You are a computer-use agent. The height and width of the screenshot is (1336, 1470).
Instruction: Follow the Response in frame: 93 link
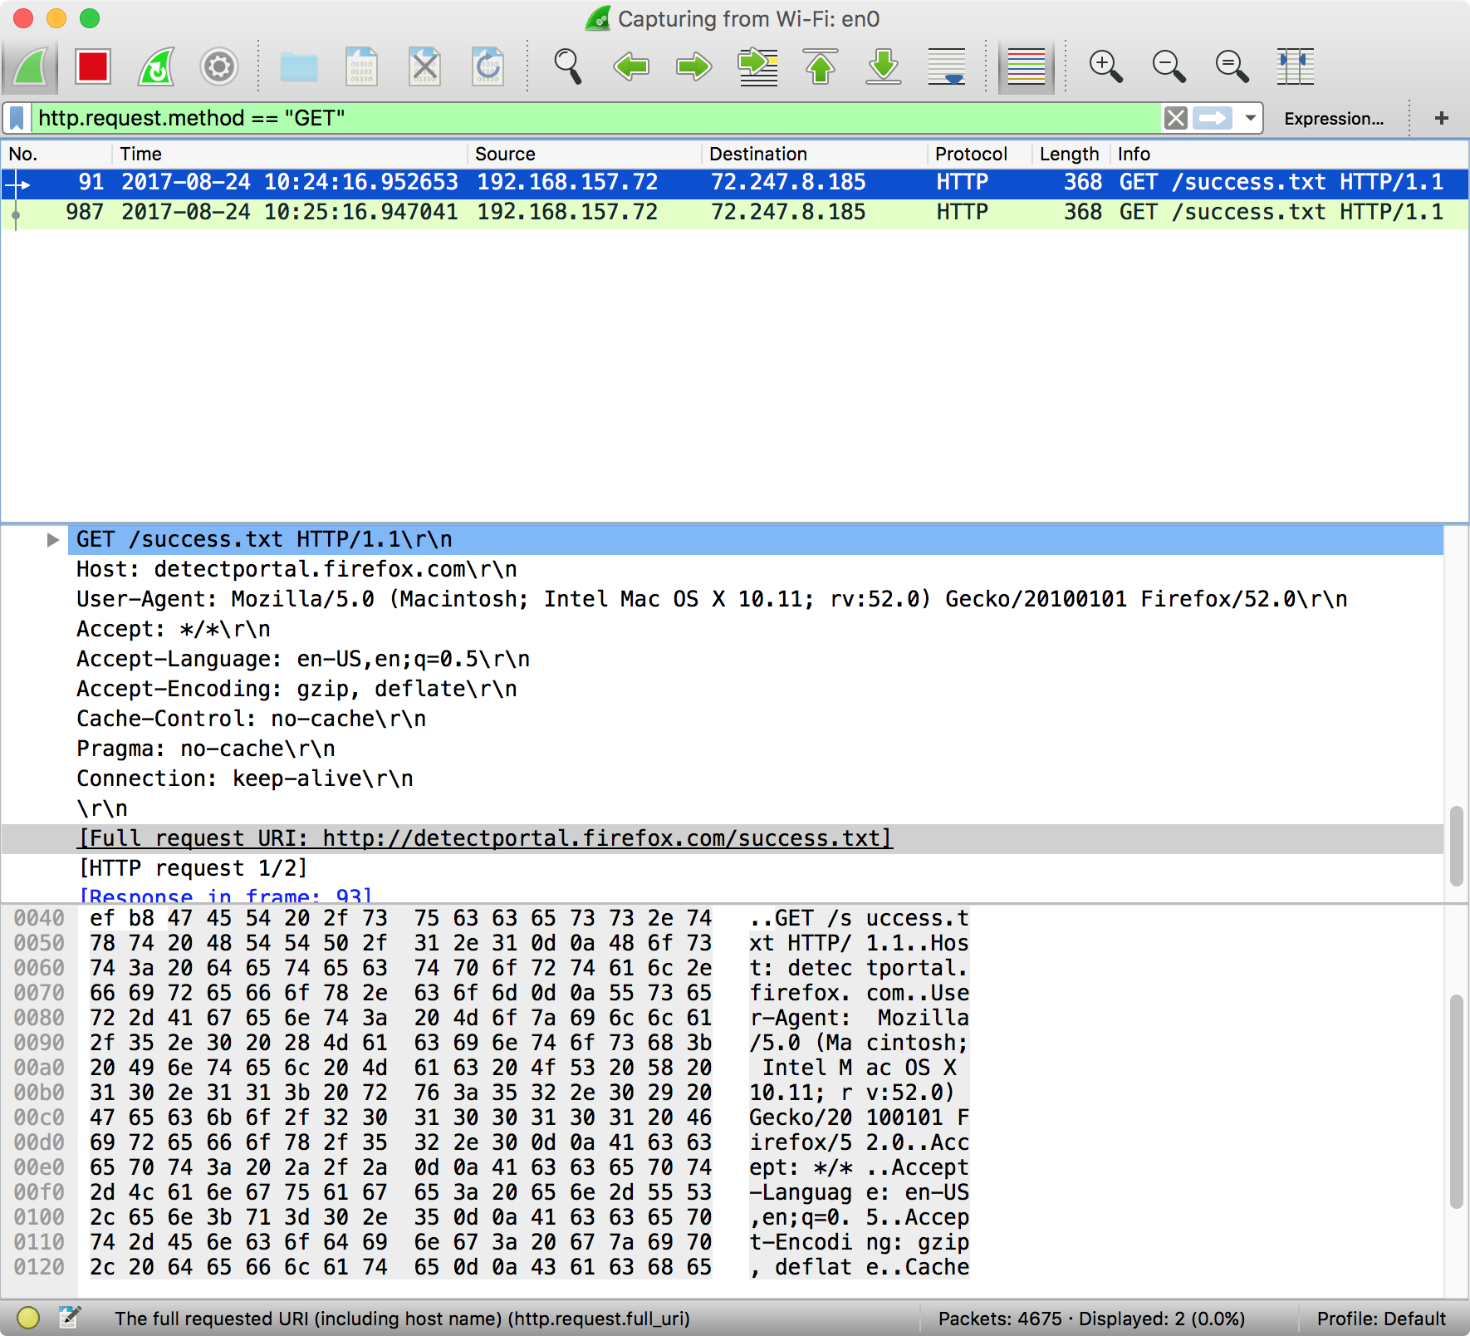click(x=225, y=896)
